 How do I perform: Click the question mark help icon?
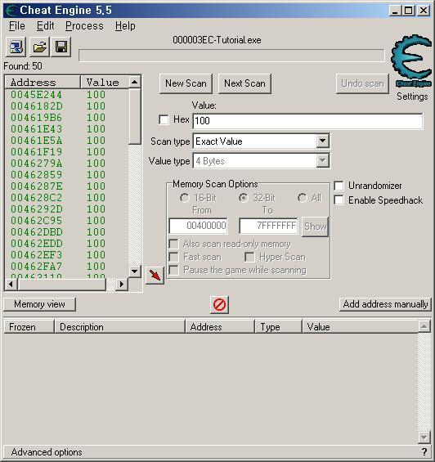pyautogui.click(x=424, y=451)
